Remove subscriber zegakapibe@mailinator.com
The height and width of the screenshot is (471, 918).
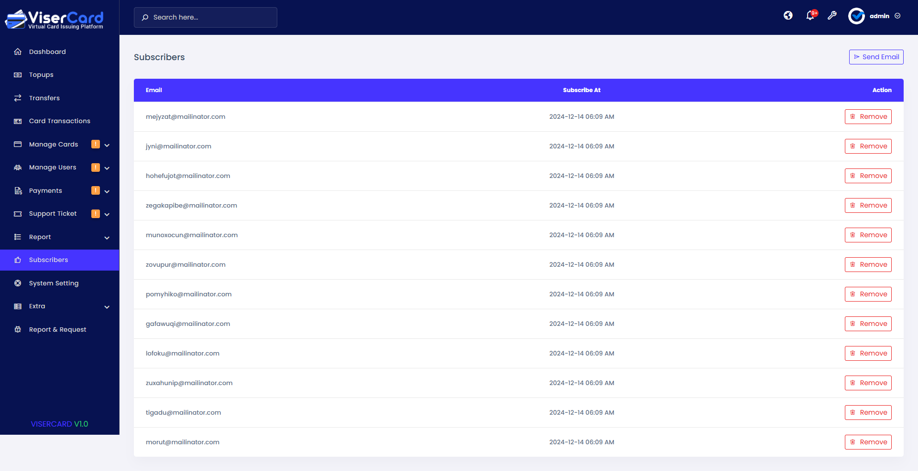point(868,205)
